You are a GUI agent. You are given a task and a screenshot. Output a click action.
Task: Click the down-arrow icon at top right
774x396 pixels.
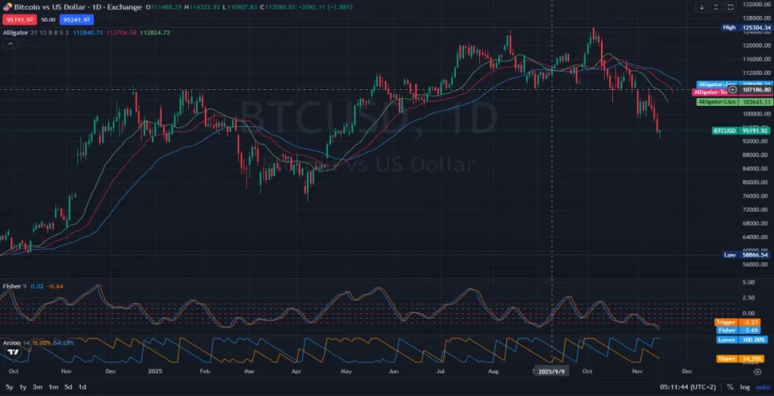coord(702,7)
